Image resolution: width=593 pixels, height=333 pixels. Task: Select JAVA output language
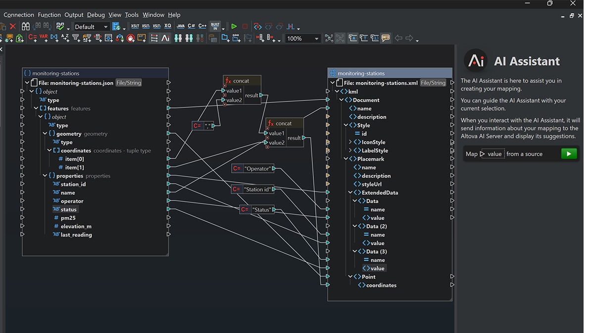[180, 26]
